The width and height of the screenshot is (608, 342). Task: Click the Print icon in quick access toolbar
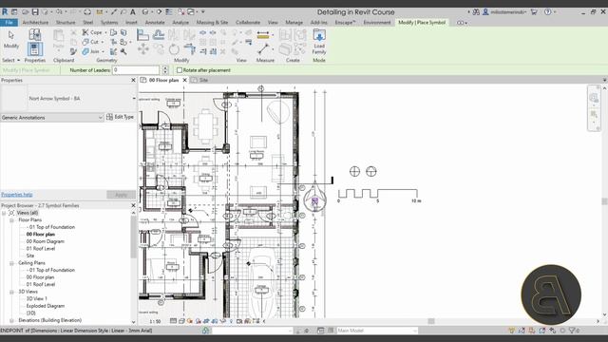(87, 12)
